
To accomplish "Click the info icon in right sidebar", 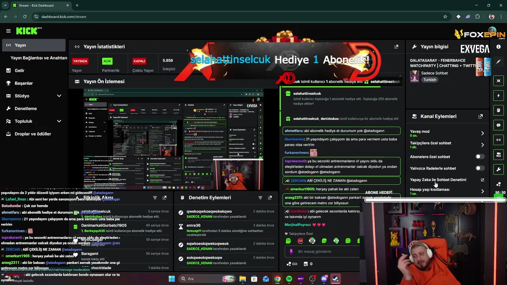I will pyautogui.click(x=498, y=47).
